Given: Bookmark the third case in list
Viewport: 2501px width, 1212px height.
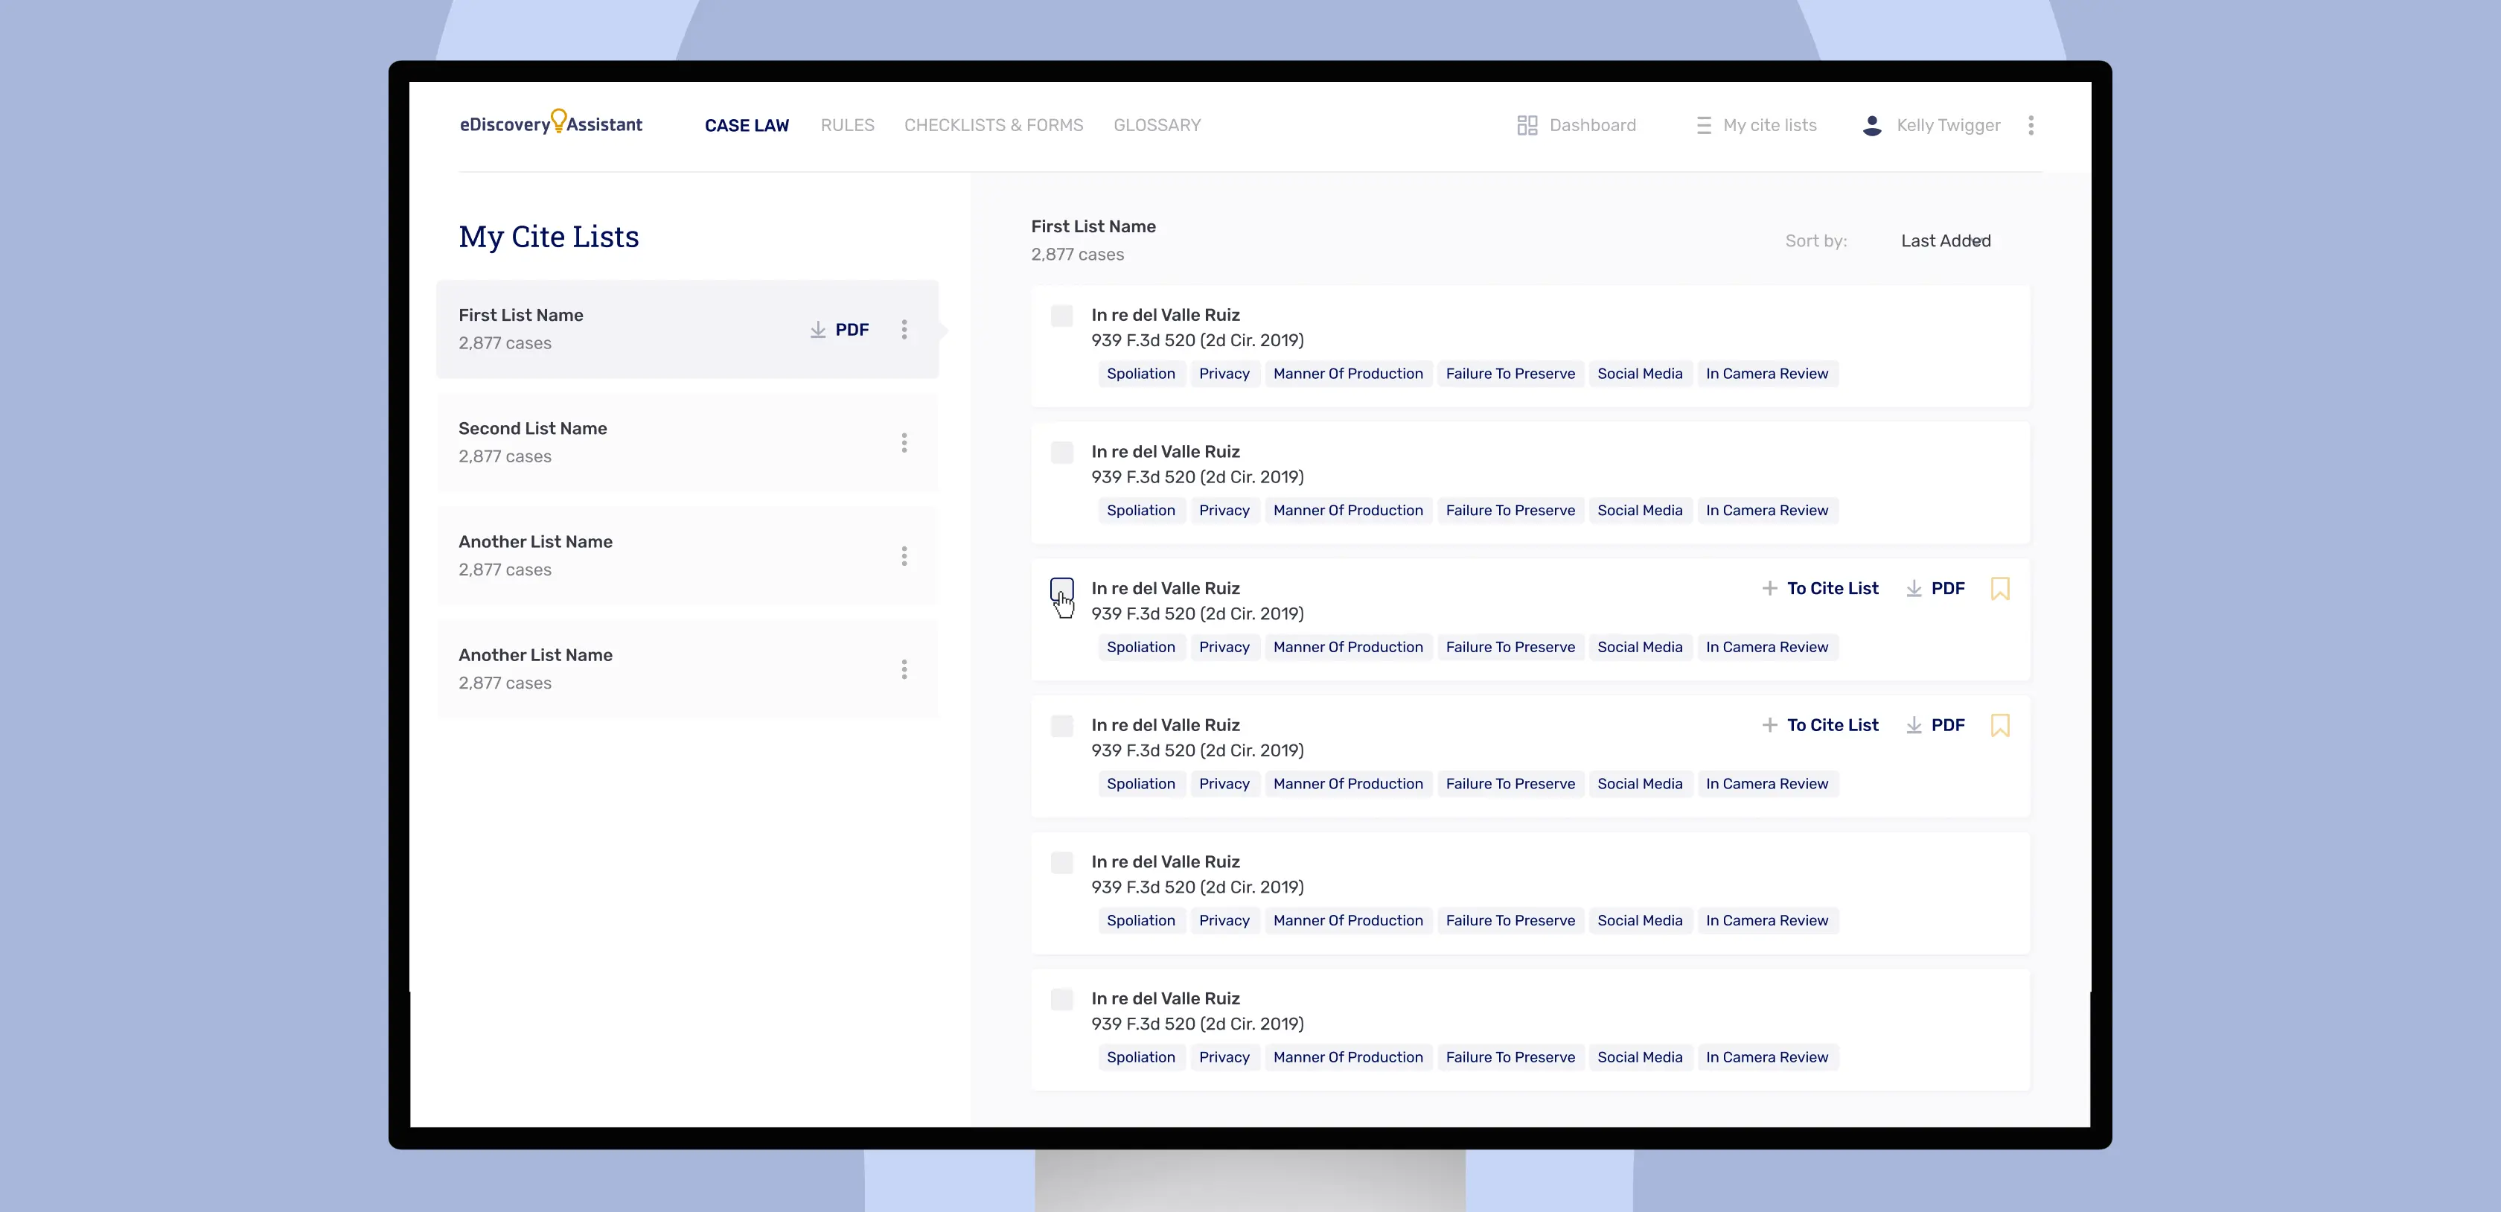Looking at the screenshot, I should pyautogui.click(x=1999, y=589).
